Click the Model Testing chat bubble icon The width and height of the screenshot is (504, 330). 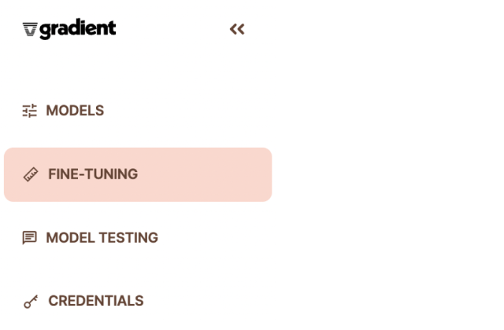(30, 238)
